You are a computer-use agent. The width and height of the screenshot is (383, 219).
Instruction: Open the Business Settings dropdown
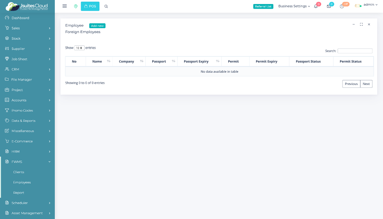(x=294, y=6)
